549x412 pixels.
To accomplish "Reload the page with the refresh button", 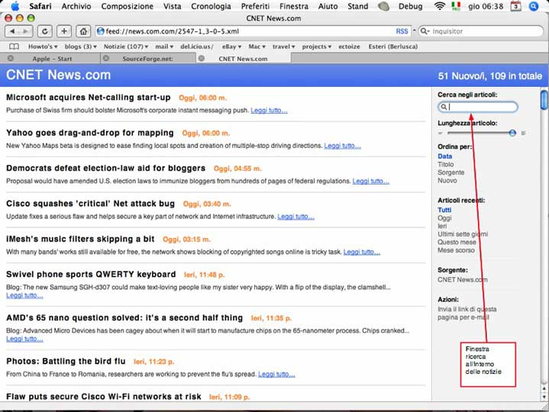I will click(45, 31).
